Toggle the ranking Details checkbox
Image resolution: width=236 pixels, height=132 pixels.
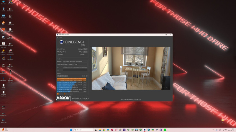(x=86, y=76)
